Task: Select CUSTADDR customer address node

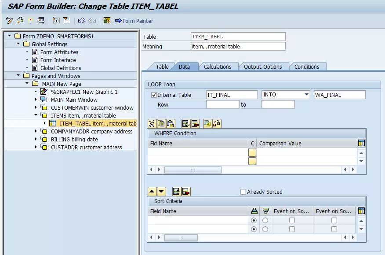Action: (87, 147)
